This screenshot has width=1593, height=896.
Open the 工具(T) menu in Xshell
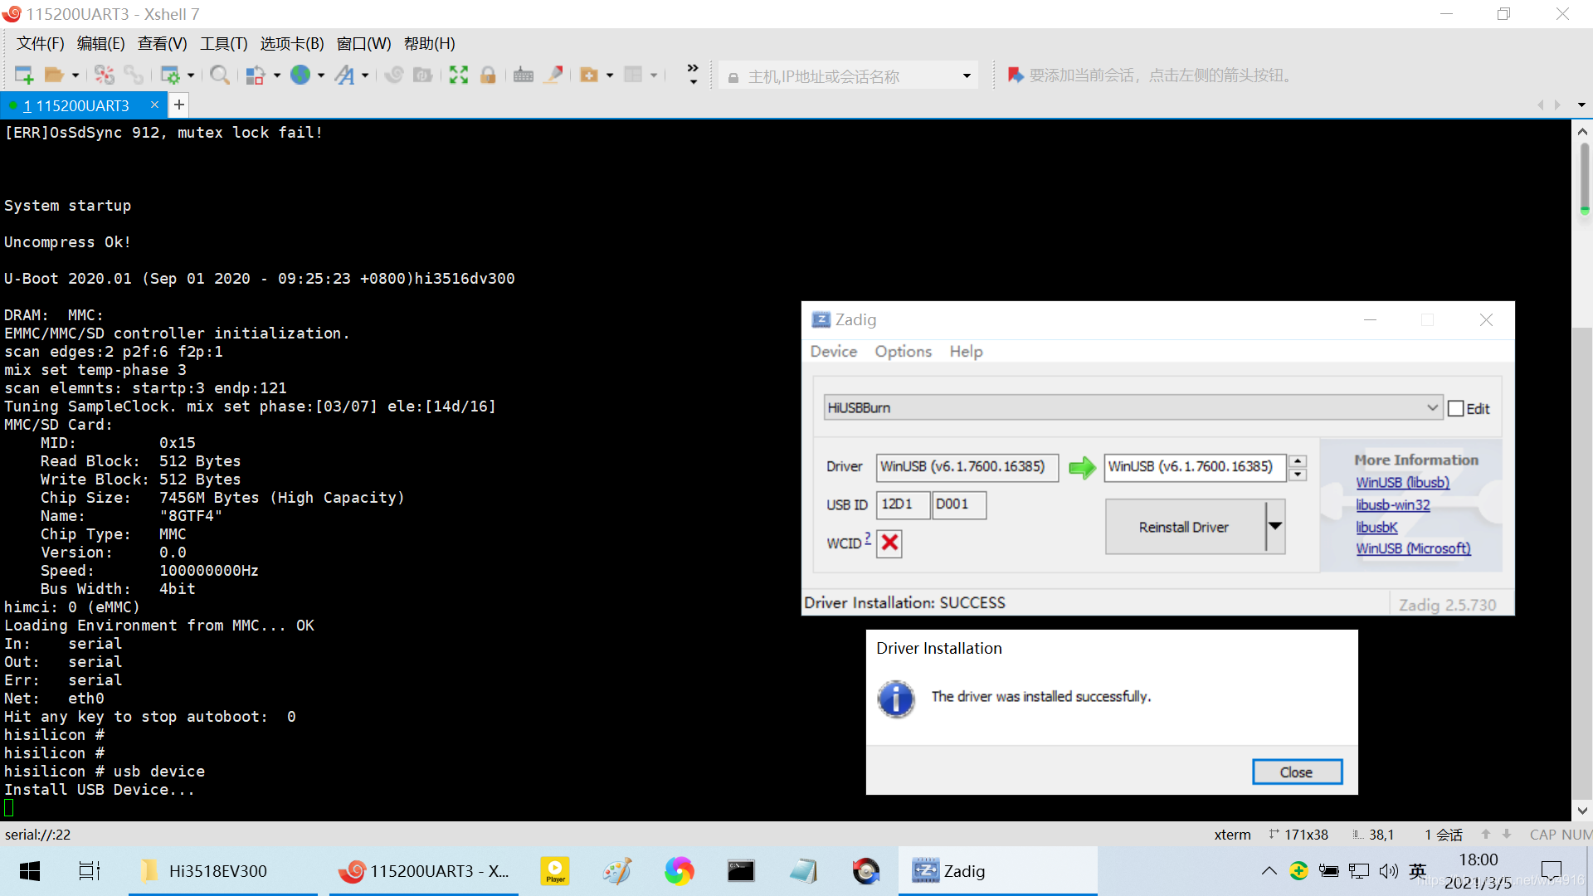coord(223,44)
